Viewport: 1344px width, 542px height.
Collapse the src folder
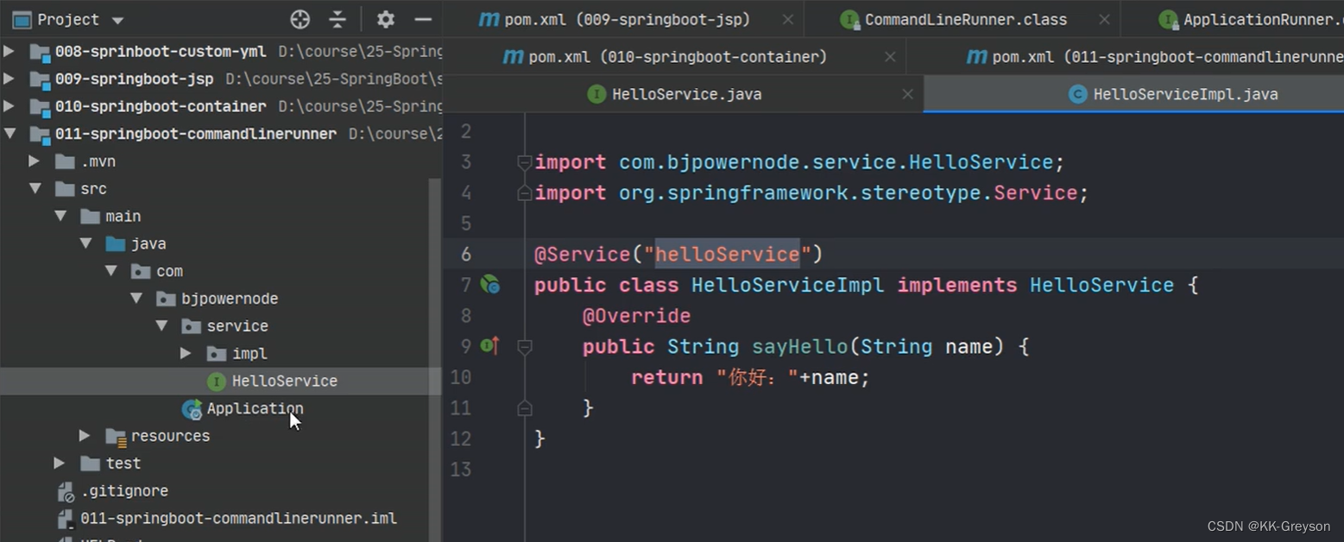(34, 188)
